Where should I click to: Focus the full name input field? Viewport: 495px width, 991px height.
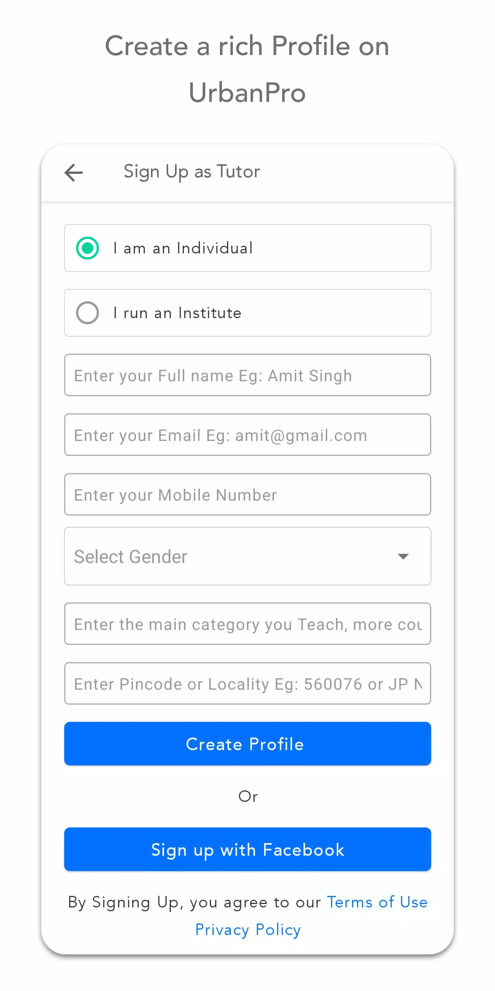[248, 375]
